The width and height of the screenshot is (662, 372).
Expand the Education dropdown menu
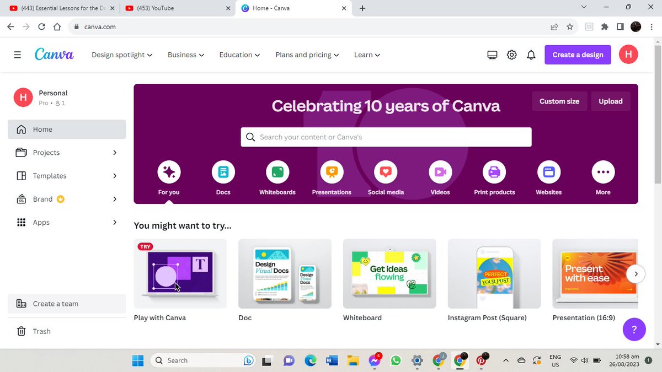pos(240,55)
